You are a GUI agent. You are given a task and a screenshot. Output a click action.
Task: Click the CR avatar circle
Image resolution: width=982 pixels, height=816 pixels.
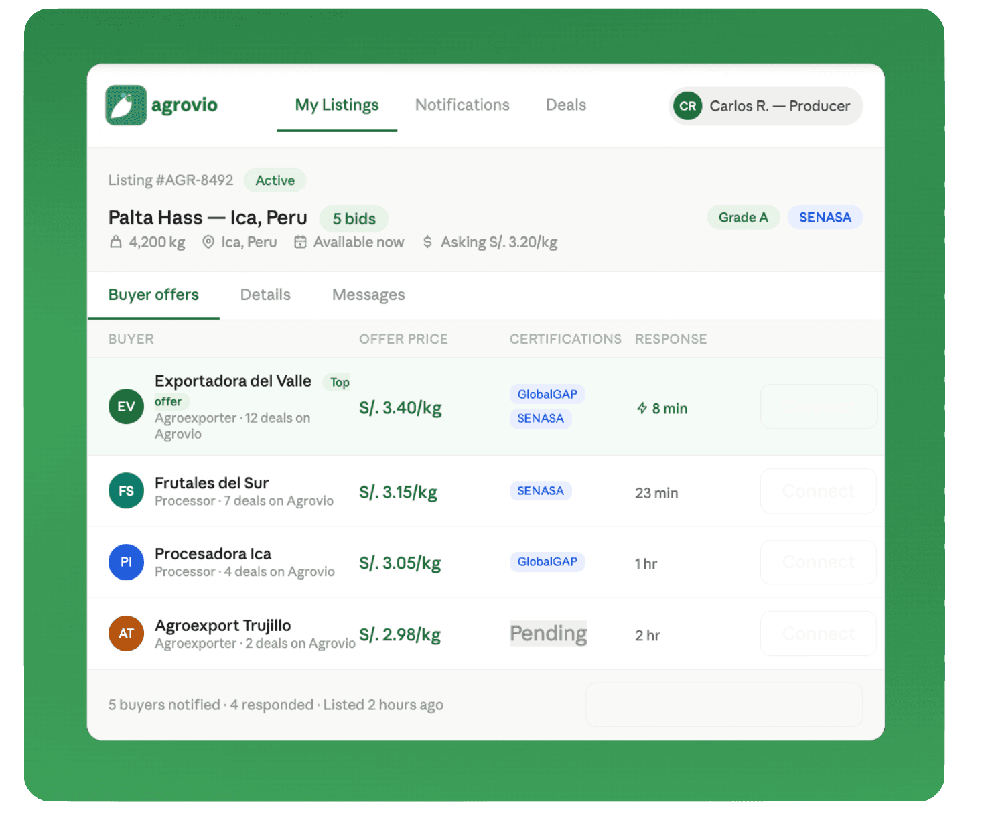tap(687, 106)
